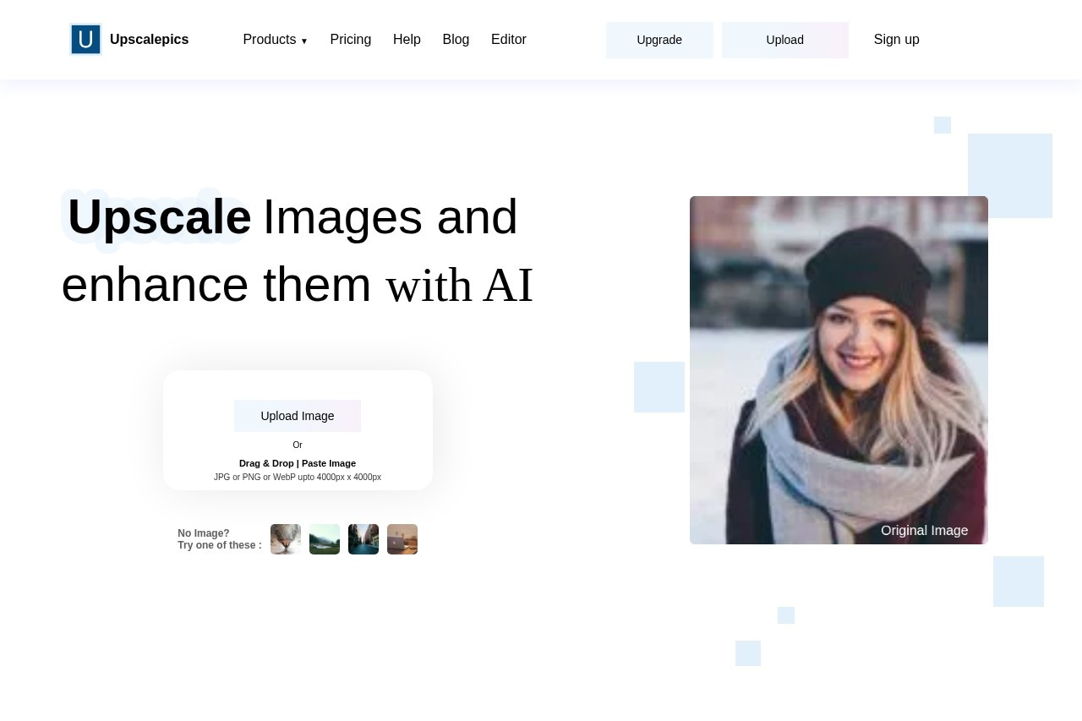Click the bold Upscale headline word
Viewport: 1082px width, 721px height.
159,217
